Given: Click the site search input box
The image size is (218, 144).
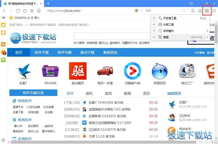Looking at the screenshot, I should click(x=112, y=36).
